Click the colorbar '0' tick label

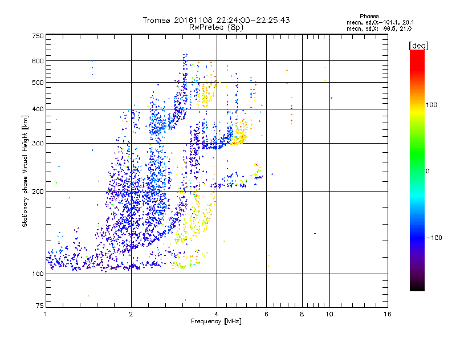(427, 172)
